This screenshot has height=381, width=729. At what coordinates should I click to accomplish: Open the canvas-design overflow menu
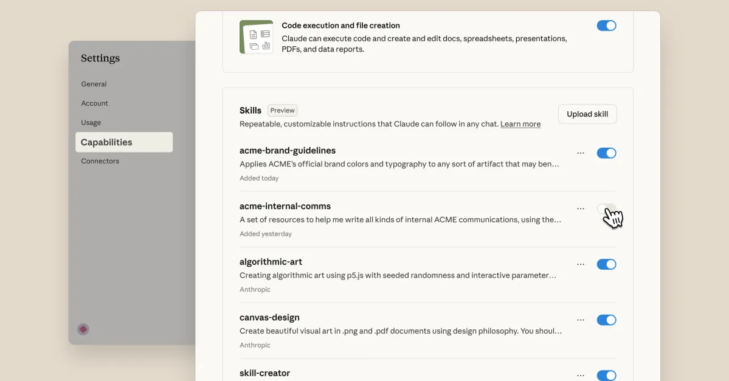point(580,319)
